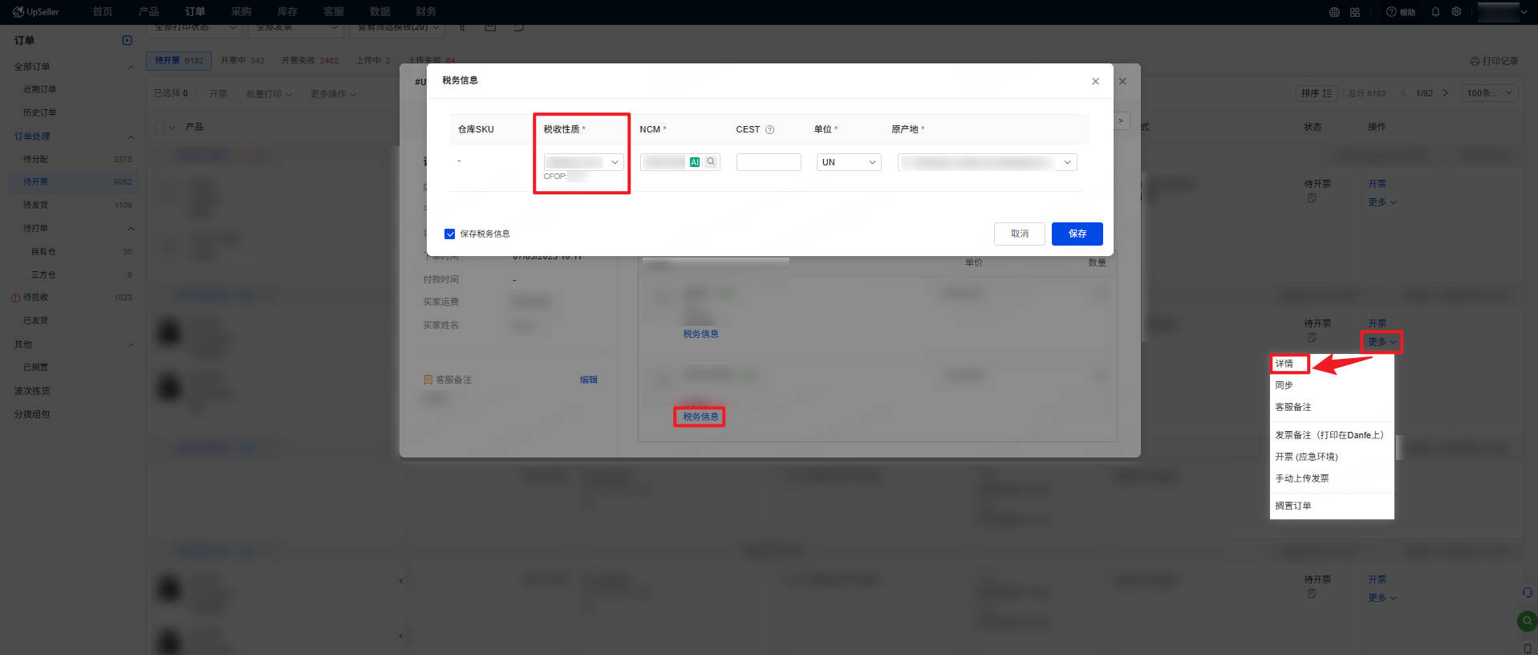Viewport: 1538px width, 655px height.
Task: Open 数据 in top navigation
Action: [x=380, y=12]
